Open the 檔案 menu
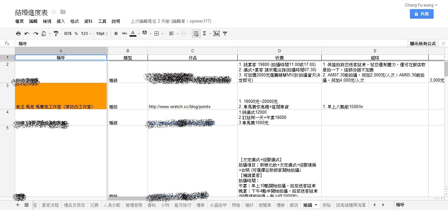Viewport: 448px width, 210px height. click(x=19, y=21)
